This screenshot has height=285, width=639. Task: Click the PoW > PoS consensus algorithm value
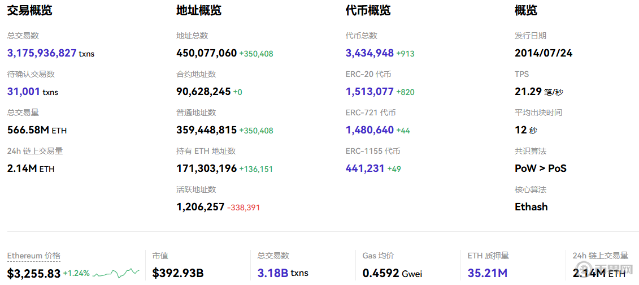point(540,169)
